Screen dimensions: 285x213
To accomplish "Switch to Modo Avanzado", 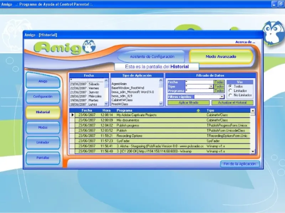I will pos(221,56).
